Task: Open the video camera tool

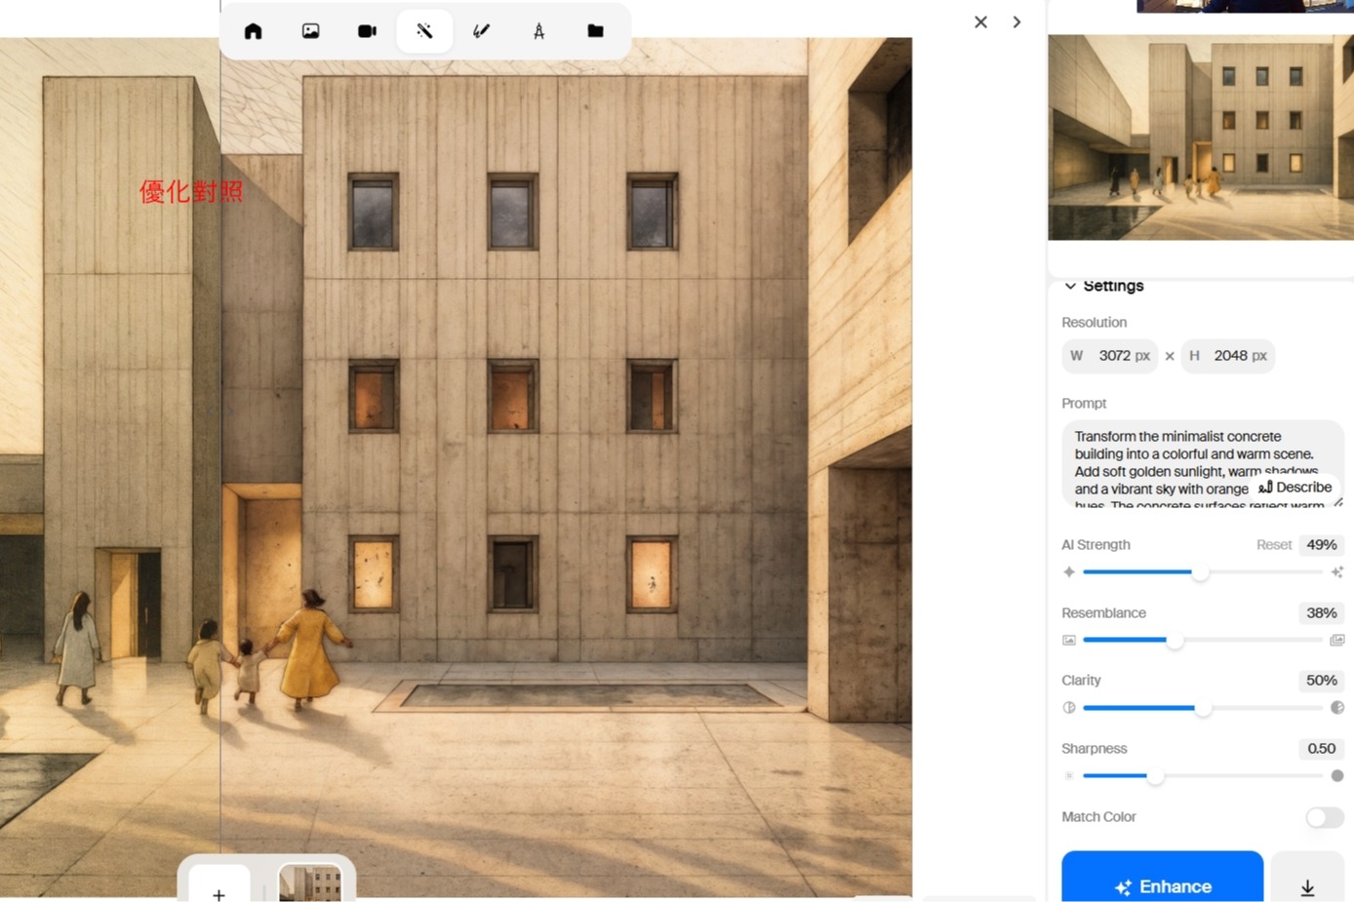Action: [367, 31]
